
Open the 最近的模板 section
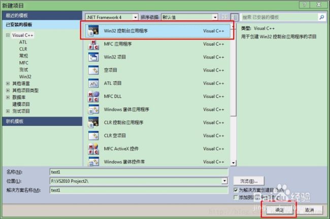[42, 15]
